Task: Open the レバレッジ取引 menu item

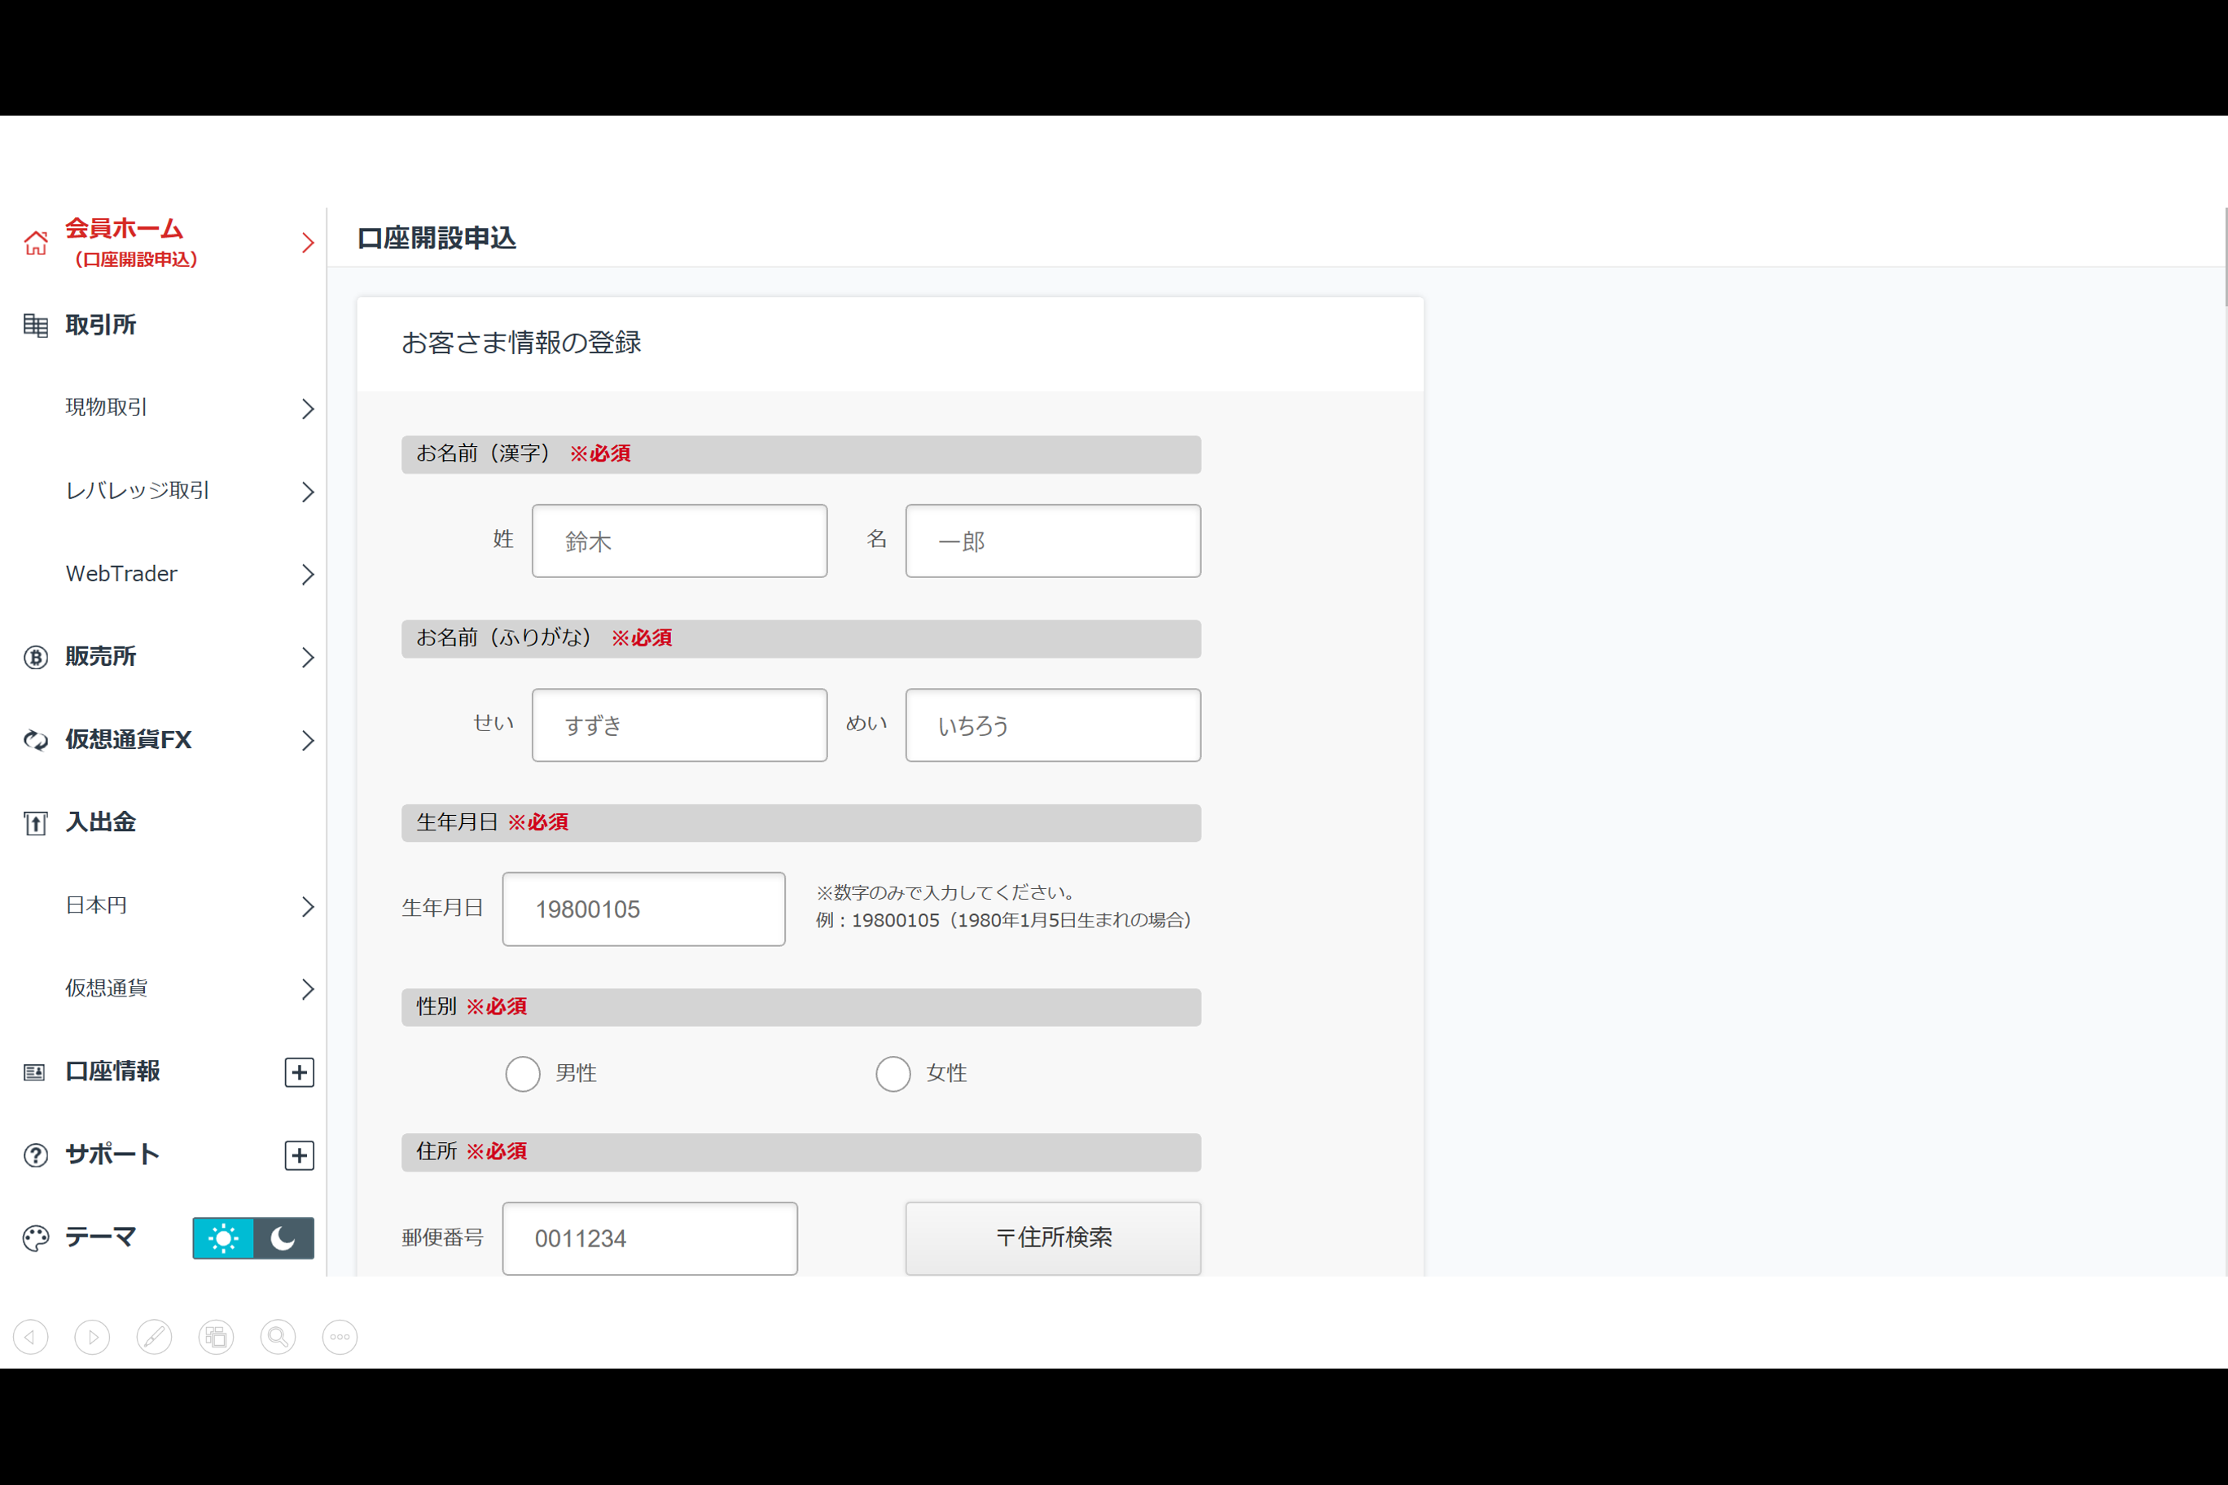Action: (138, 491)
